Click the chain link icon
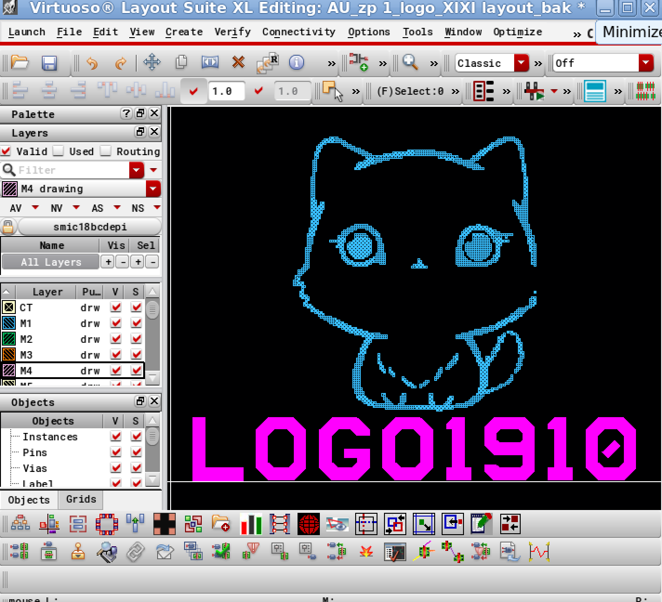The width and height of the screenshot is (662, 602). click(136, 552)
